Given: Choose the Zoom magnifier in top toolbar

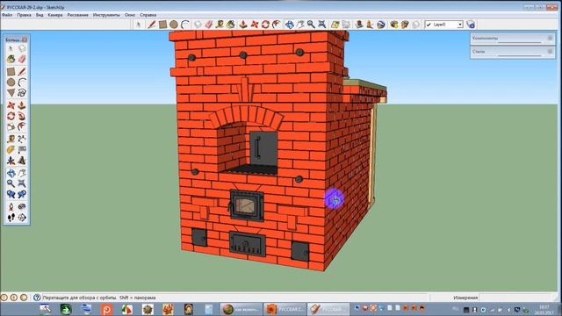Looking at the screenshot, I should [311, 25].
